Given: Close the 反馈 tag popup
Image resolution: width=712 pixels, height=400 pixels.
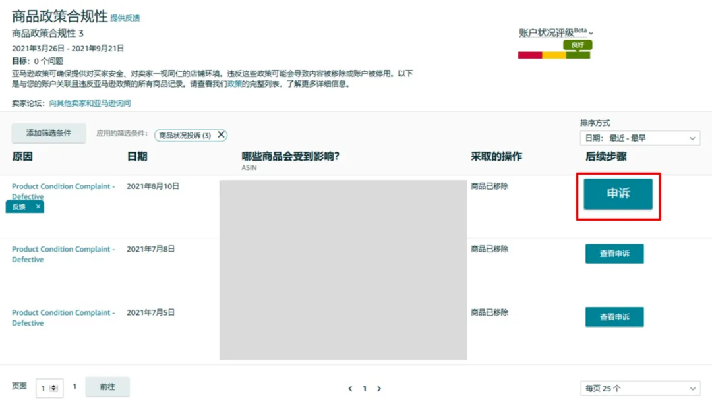Looking at the screenshot, I should 38,207.
